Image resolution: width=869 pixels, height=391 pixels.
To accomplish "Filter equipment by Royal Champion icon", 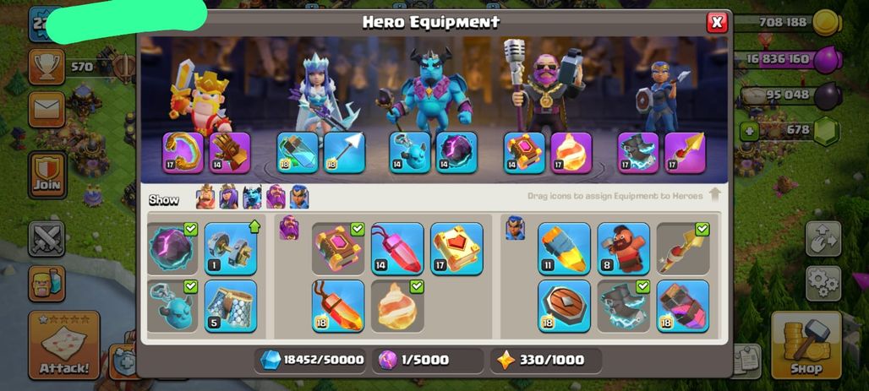I will [x=299, y=197].
